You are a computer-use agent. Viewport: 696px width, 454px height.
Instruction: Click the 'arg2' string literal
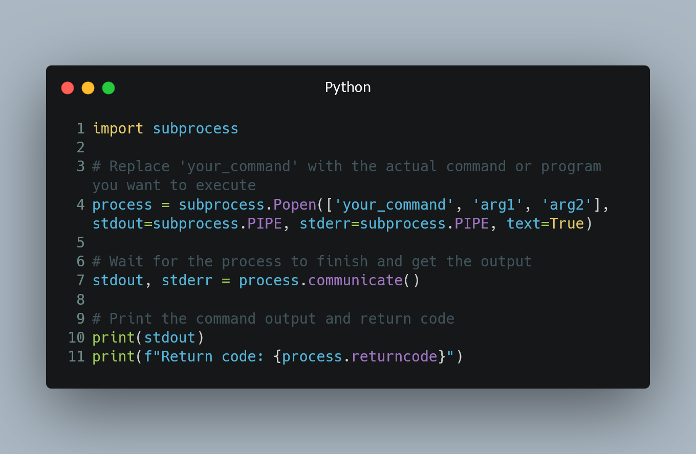tap(567, 205)
